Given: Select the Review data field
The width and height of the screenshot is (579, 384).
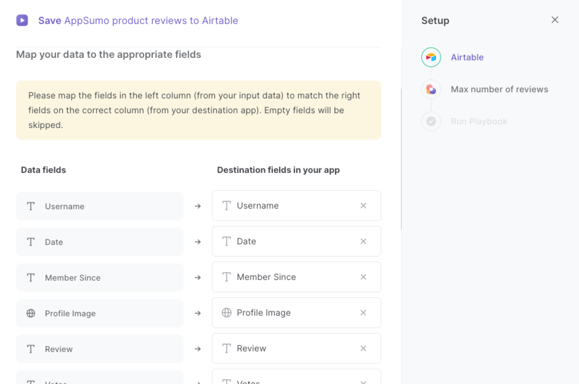Looking at the screenshot, I should click(100, 349).
